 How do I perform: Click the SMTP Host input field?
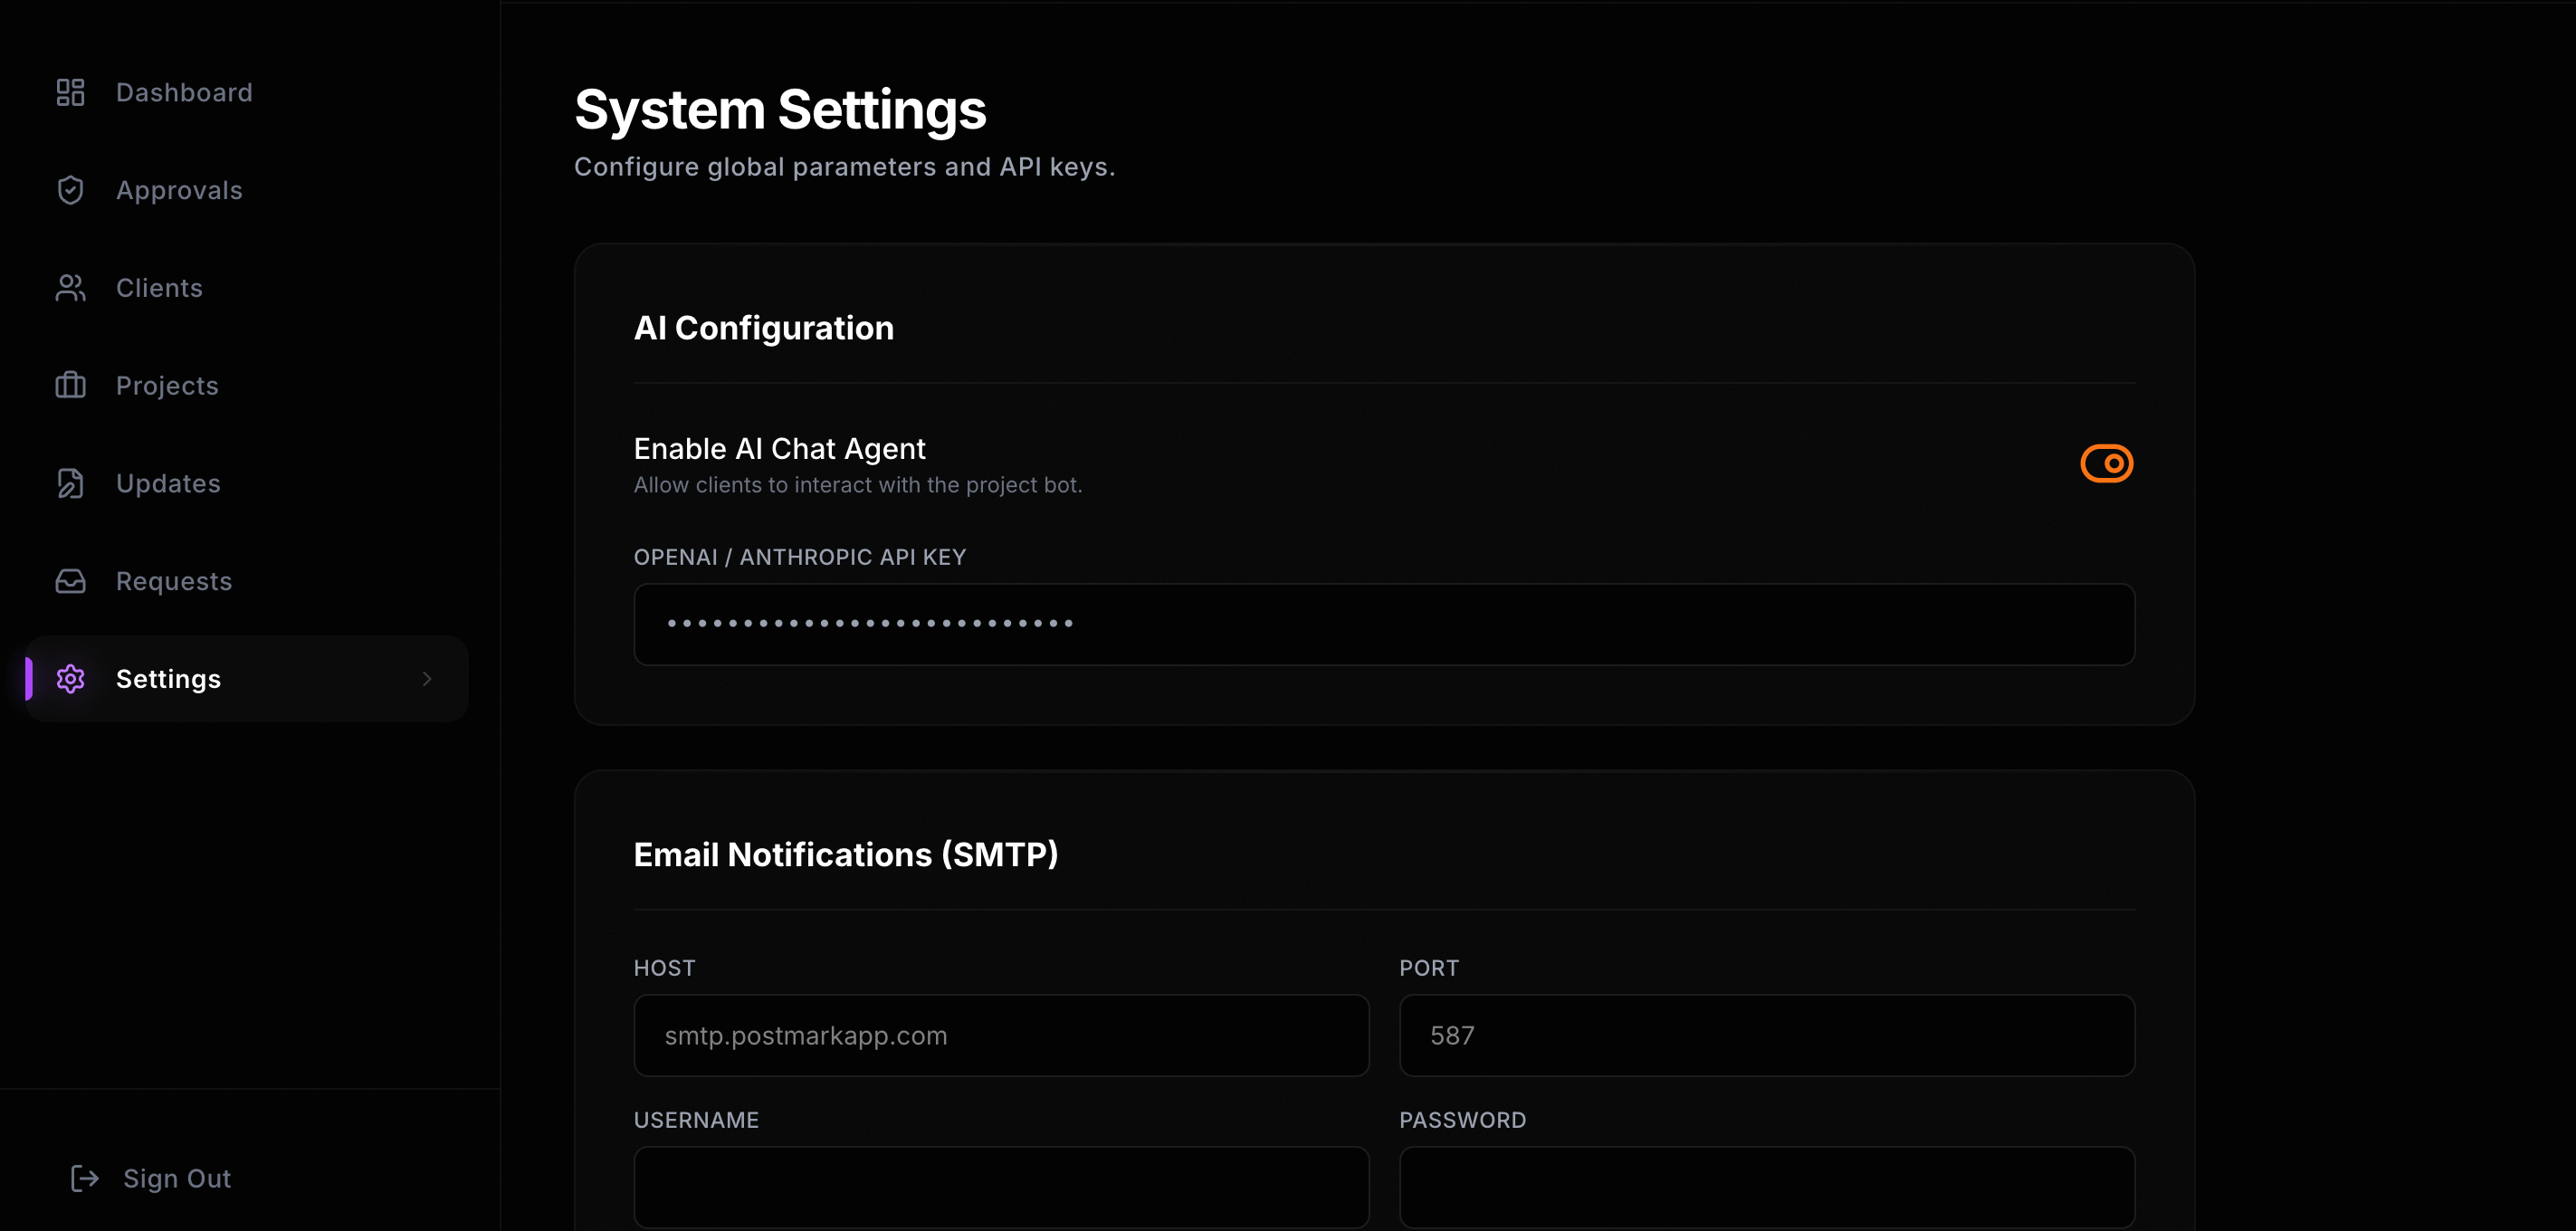tap(1001, 1036)
